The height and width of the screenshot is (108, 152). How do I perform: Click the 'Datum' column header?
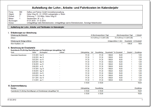(34, 52)
